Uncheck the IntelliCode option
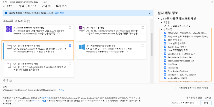This screenshot has width=214, height=107. click(165, 68)
